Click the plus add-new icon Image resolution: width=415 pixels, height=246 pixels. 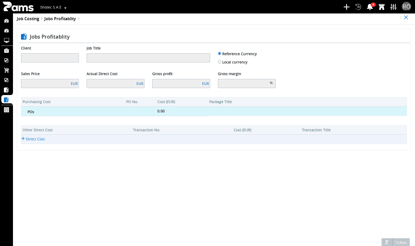tap(347, 7)
